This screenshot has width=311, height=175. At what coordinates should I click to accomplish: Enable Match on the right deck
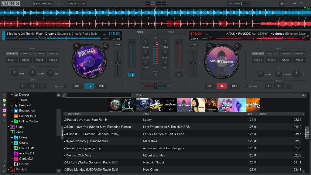[193, 44]
